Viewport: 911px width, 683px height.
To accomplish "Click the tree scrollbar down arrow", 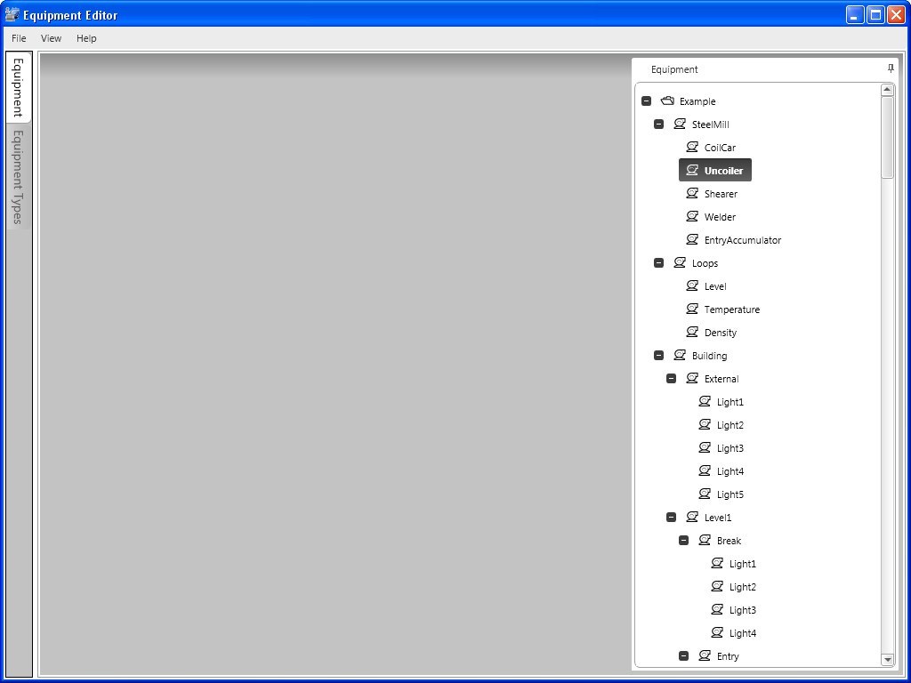I will click(x=888, y=660).
